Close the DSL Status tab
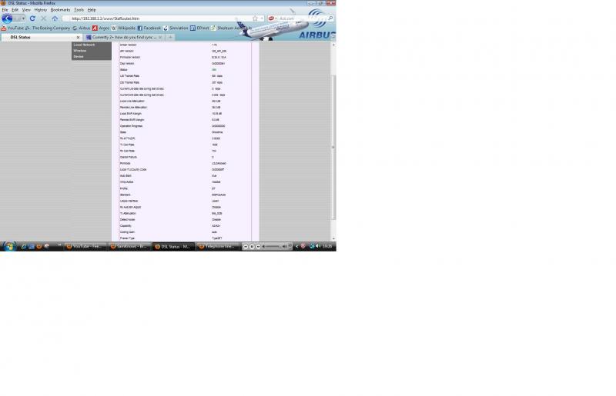 coord(78,37)
